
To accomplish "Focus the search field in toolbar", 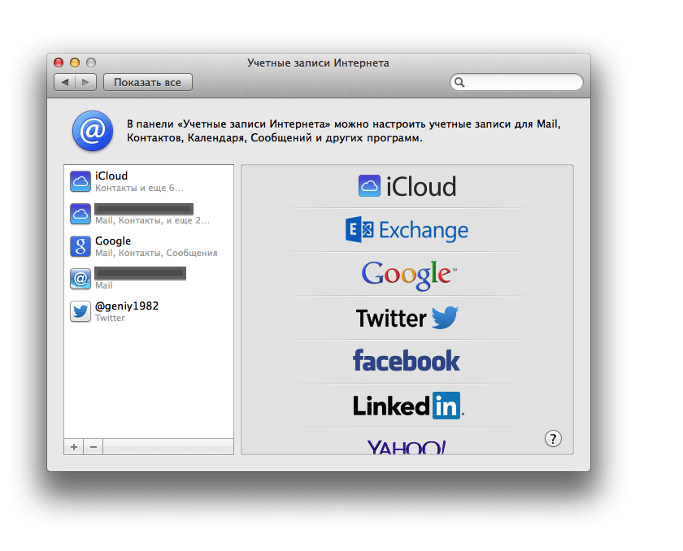I will tap(516, 82).
